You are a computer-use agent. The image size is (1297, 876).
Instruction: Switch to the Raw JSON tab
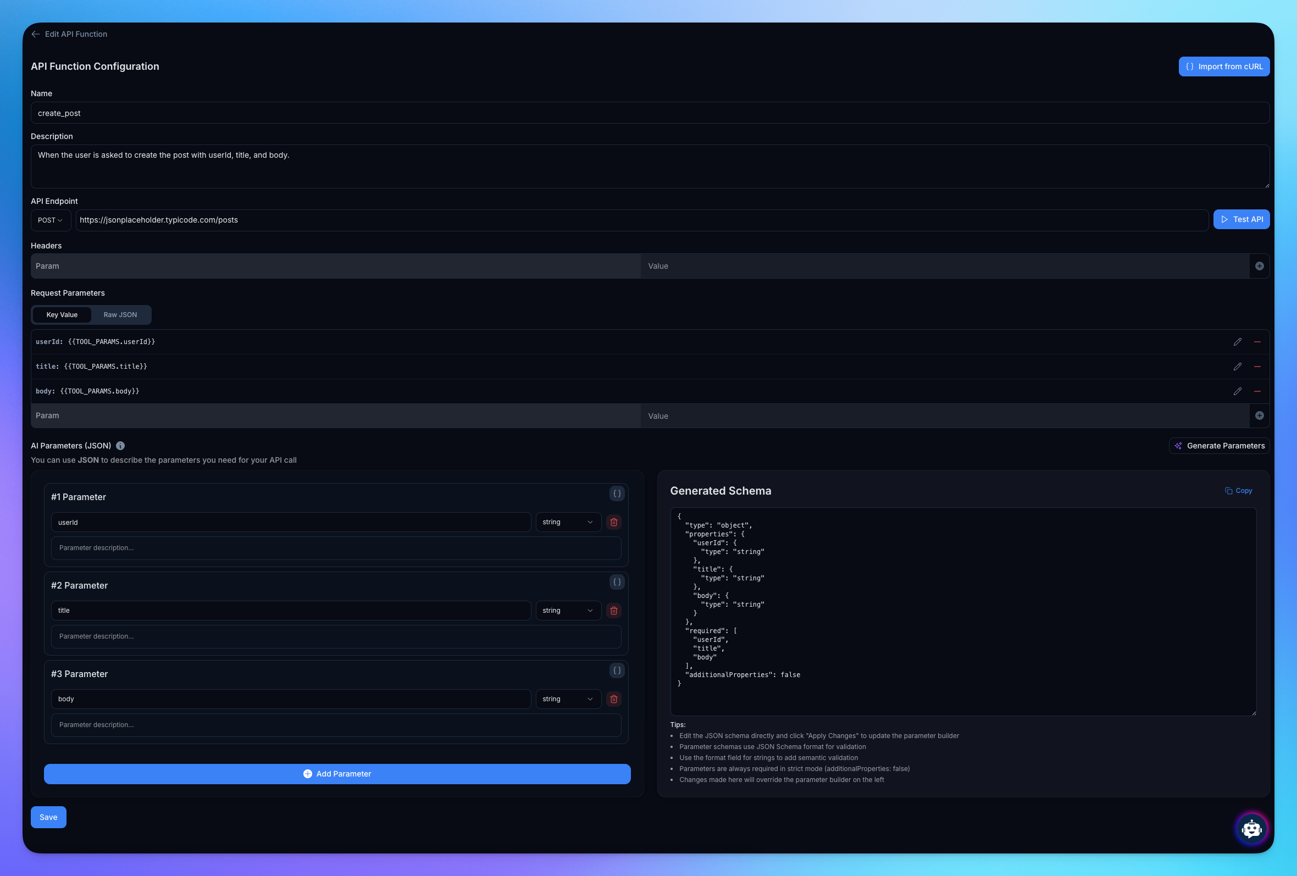click(120, 315)
